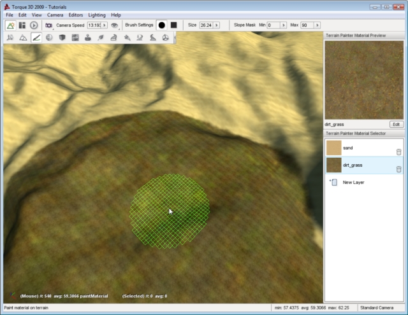This screenshot has height=315, width=408.
Task: Toggle the visibility eye options
Action: click(115, 25)
